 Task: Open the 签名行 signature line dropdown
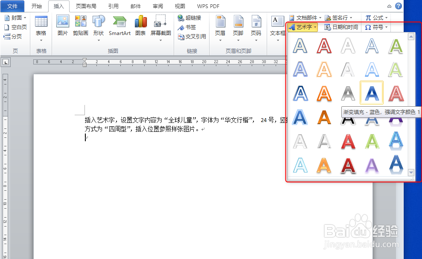[338, 17]
